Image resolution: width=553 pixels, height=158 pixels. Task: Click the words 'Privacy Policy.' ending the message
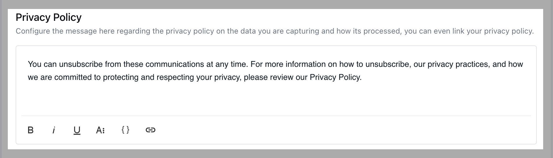tap(336, 77)
